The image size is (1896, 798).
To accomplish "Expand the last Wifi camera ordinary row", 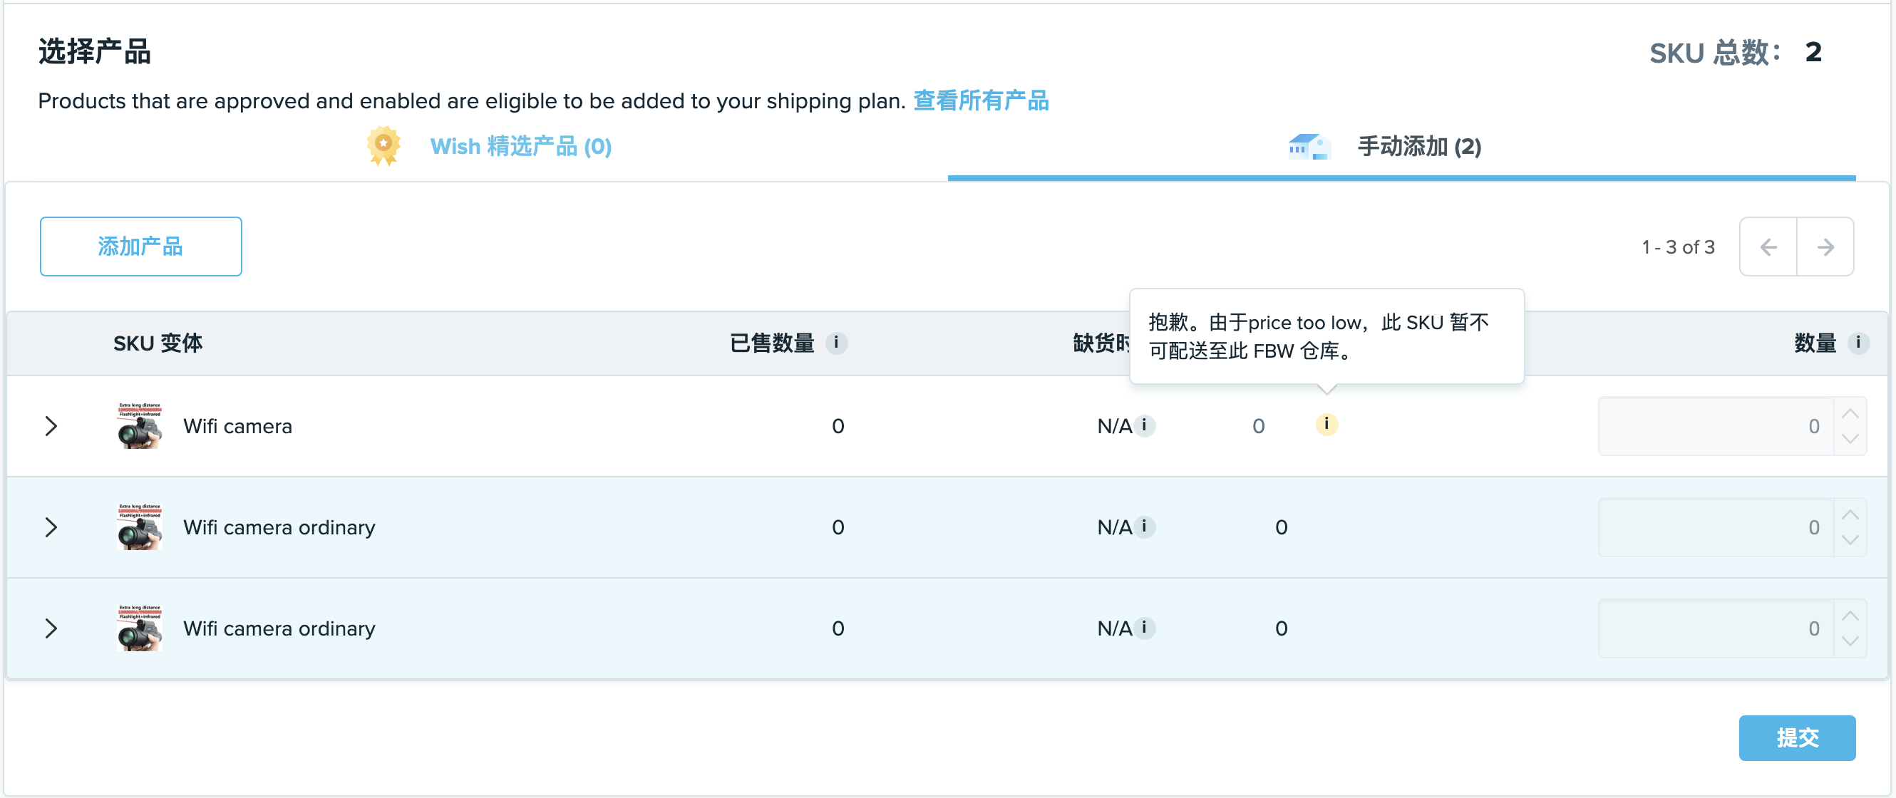I will (51, 628).
